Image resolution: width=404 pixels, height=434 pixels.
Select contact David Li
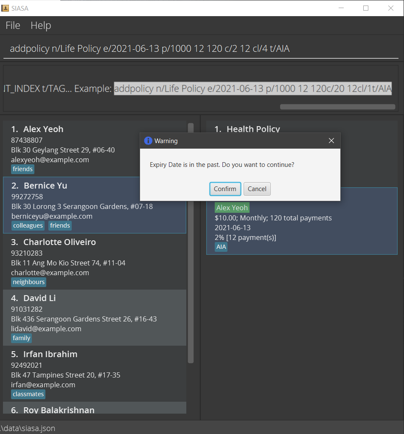[x=95, y=318]
